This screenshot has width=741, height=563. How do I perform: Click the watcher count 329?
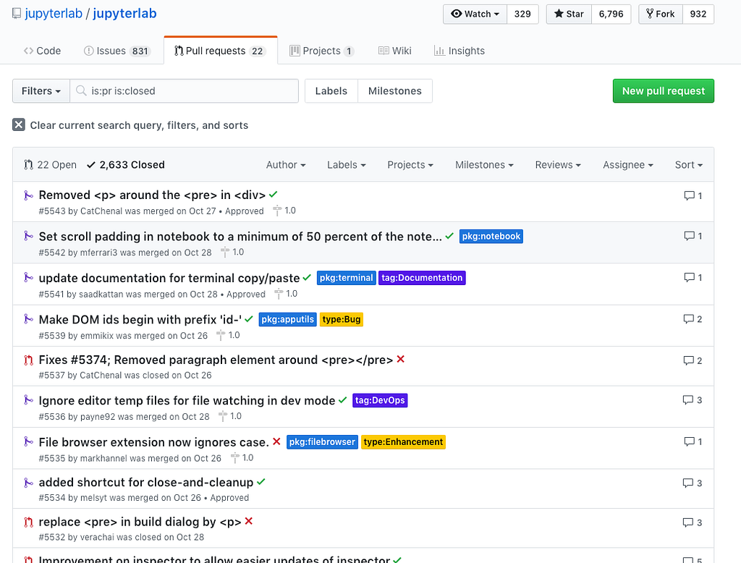pos(522,14)
